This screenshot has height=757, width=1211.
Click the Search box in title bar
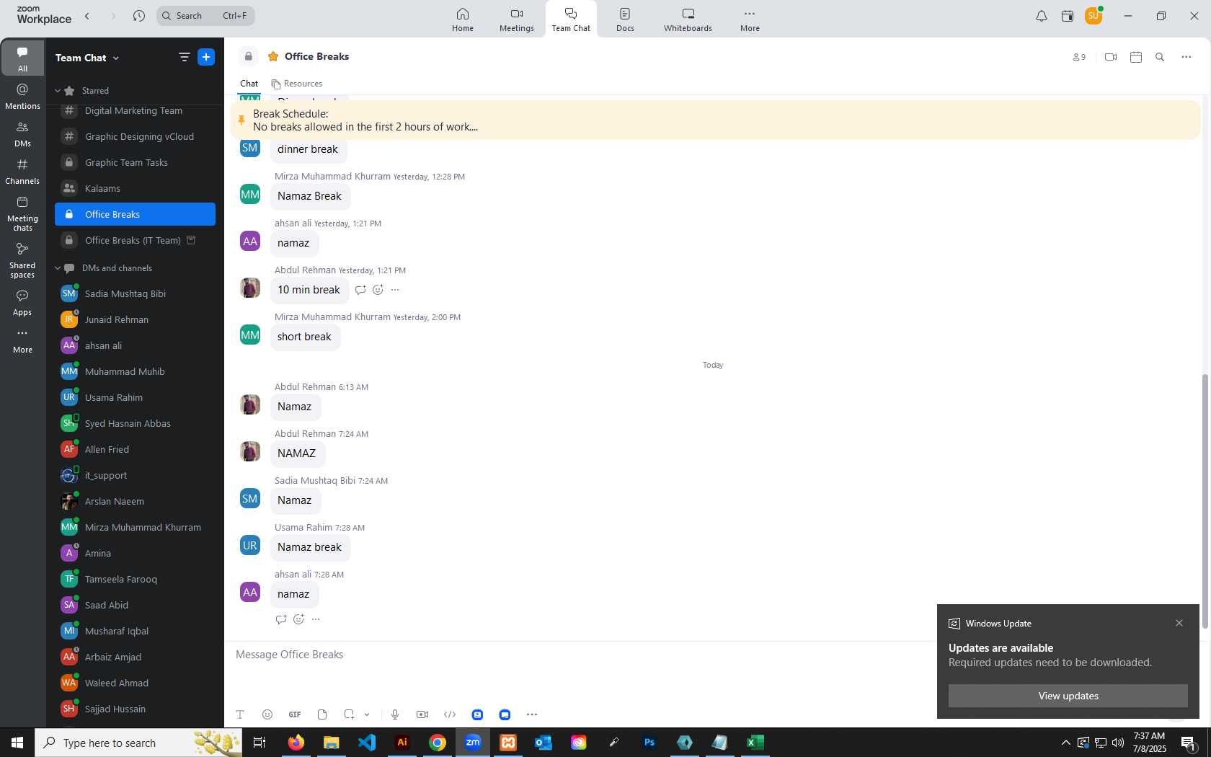pos(205,16)
